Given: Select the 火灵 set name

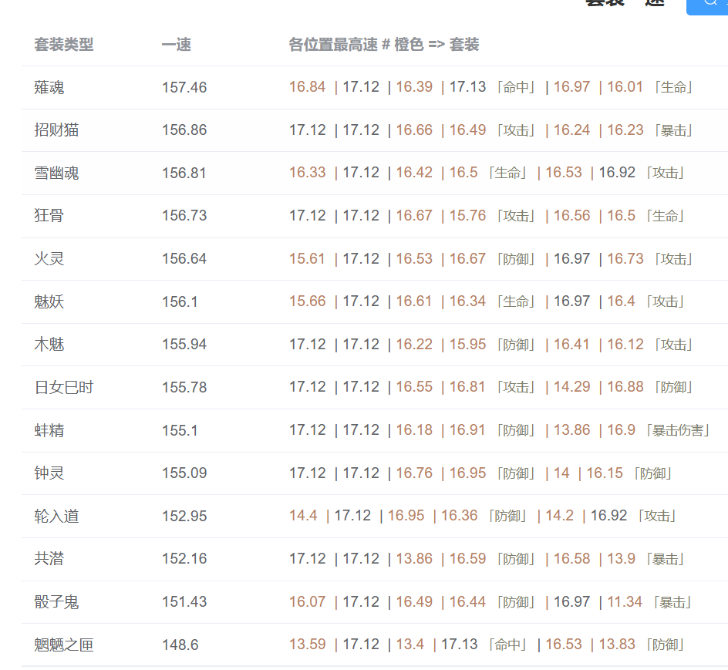Looking at the screenshot, I should [49, 258].
